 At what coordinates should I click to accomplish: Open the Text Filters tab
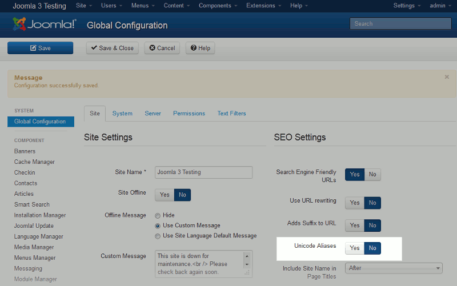click(x=231, y=114)
